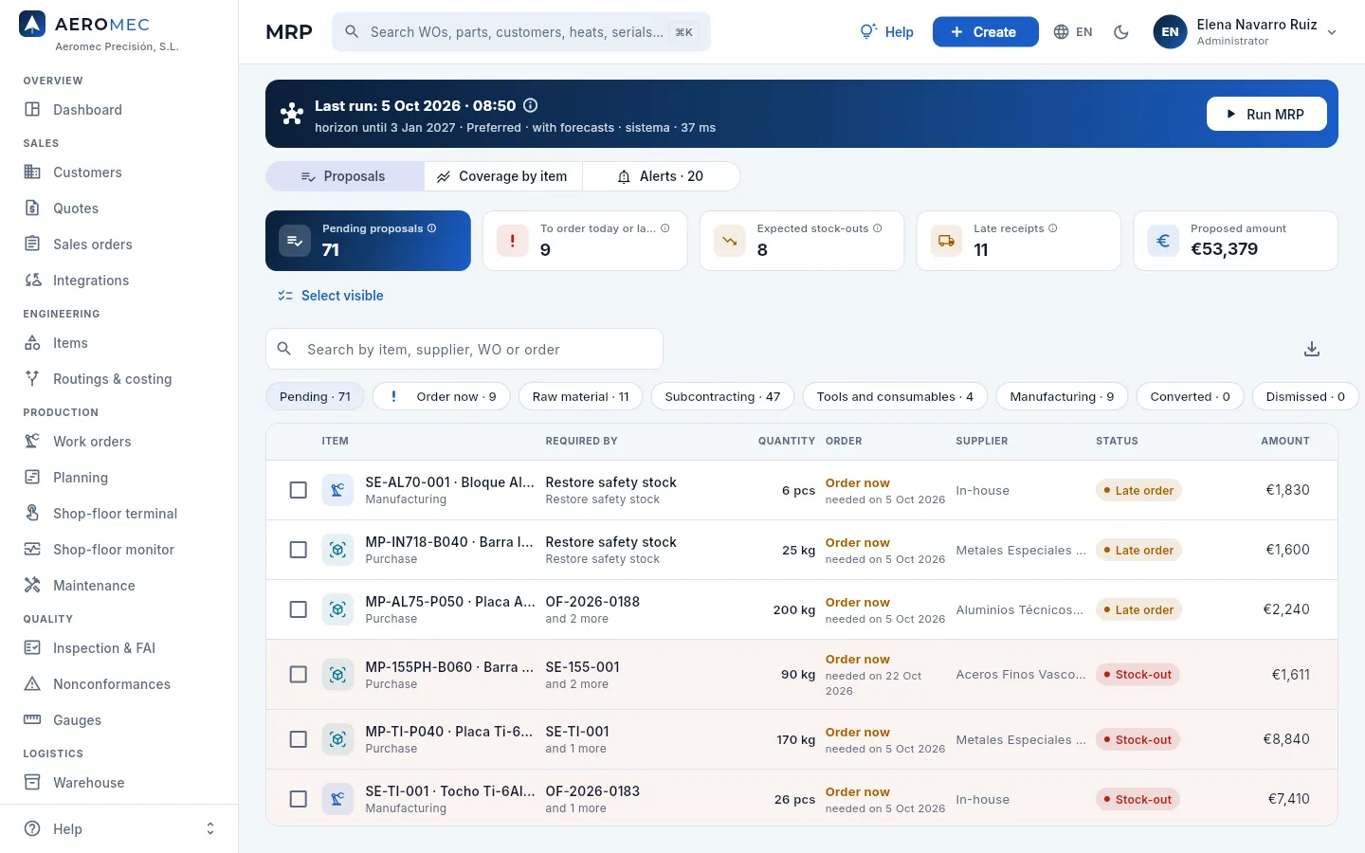Viewport: 1365px width, 853px height.
Task: Click Late order status in SE-AL70-001 row
Action: click(1138, 491)
